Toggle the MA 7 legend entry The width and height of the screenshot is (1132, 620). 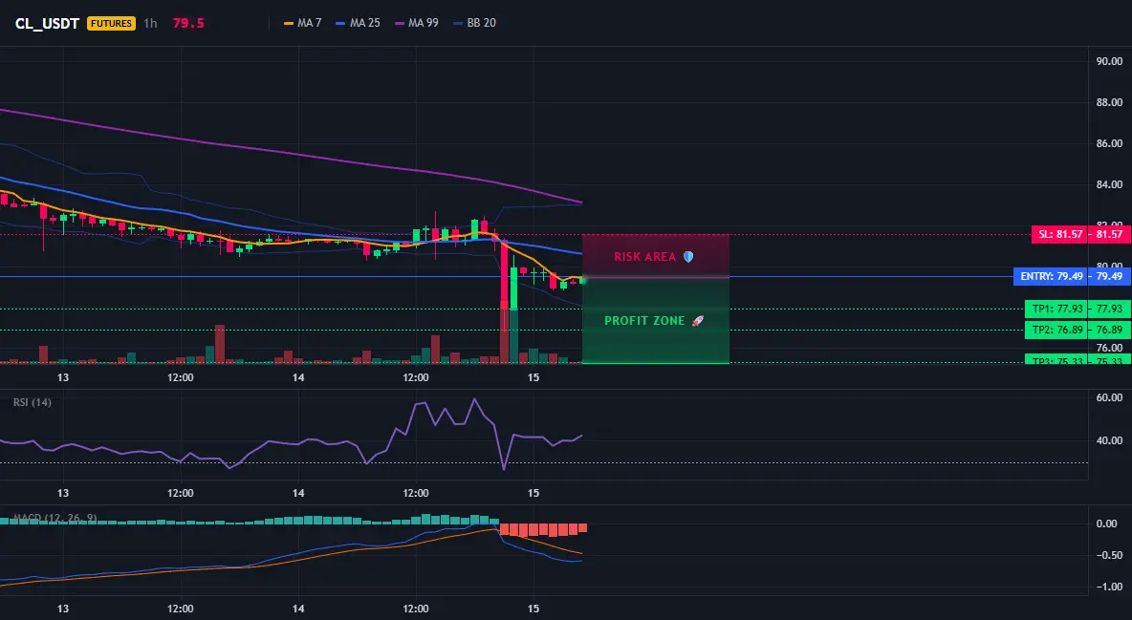(302, 23)
